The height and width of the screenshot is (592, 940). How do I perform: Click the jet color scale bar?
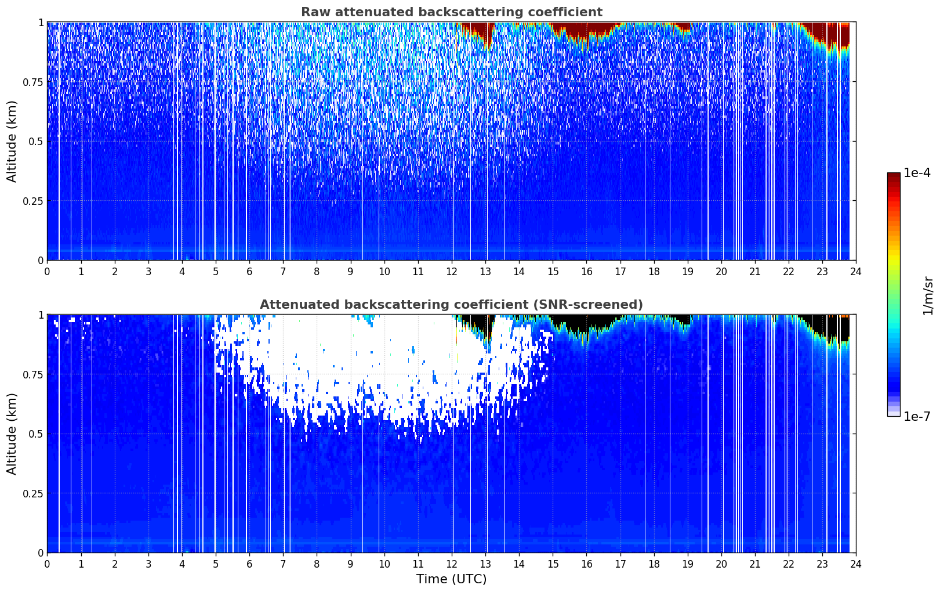tap(894, 294)
